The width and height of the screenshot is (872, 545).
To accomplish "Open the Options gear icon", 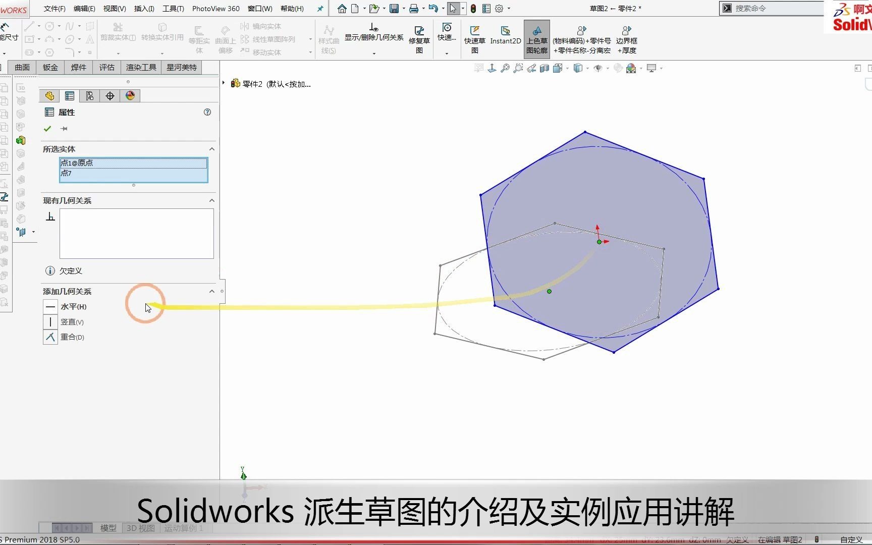I will pyautogui.click(x=500, y=9).
